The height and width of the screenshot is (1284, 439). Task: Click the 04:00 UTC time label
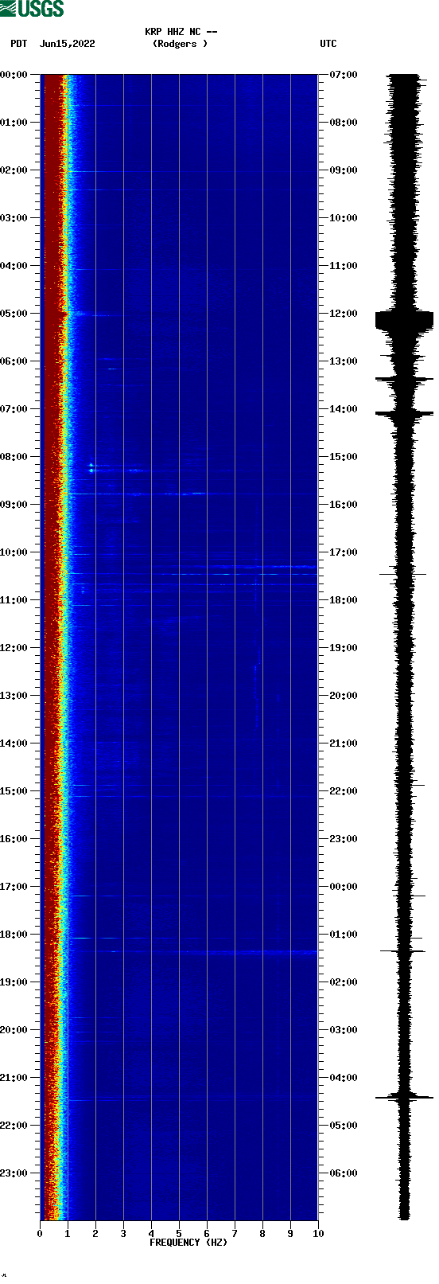point(344,1078)
